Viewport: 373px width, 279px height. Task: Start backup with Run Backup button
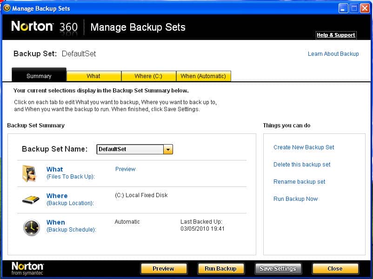[221, 268]
